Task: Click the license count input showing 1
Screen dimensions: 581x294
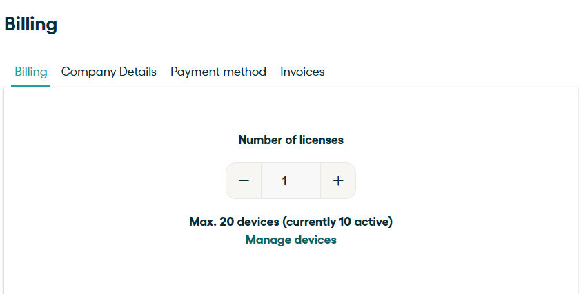Action: 290,181
